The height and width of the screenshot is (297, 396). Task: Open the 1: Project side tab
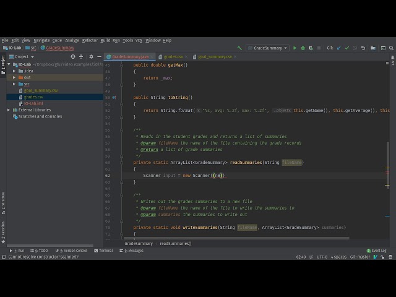3,64
